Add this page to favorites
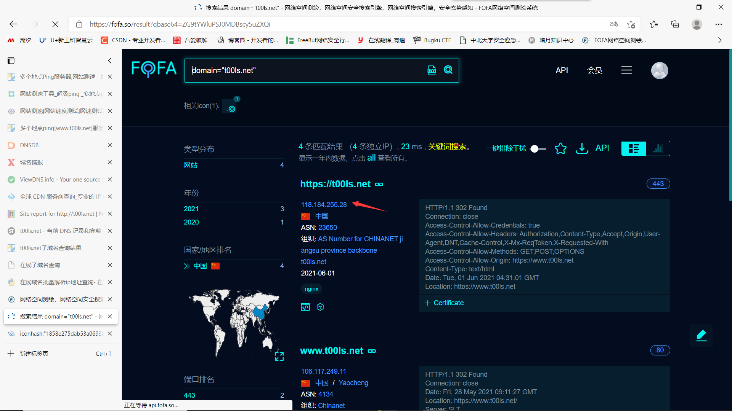Screen dimensions: 732x411 (631, 24)
